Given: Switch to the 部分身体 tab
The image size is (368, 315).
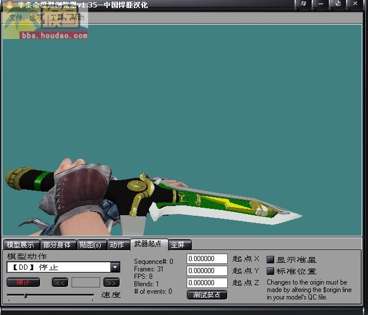Looking at the screenshot, I should coord(57,245).
